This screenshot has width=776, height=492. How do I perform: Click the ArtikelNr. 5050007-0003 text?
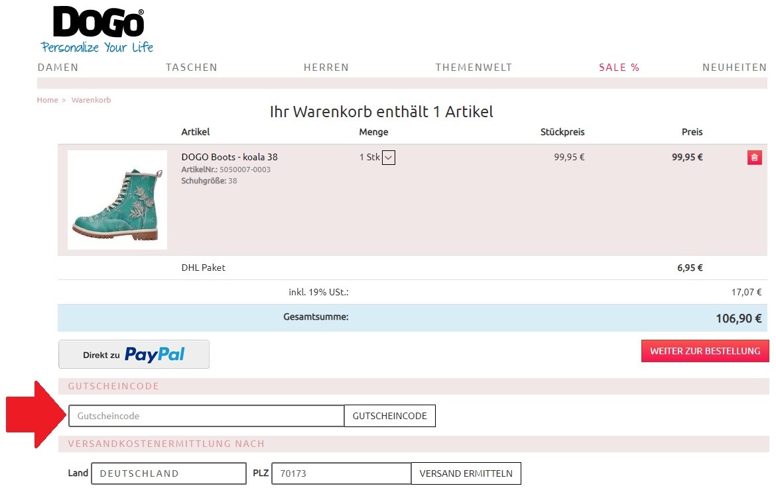226,170
